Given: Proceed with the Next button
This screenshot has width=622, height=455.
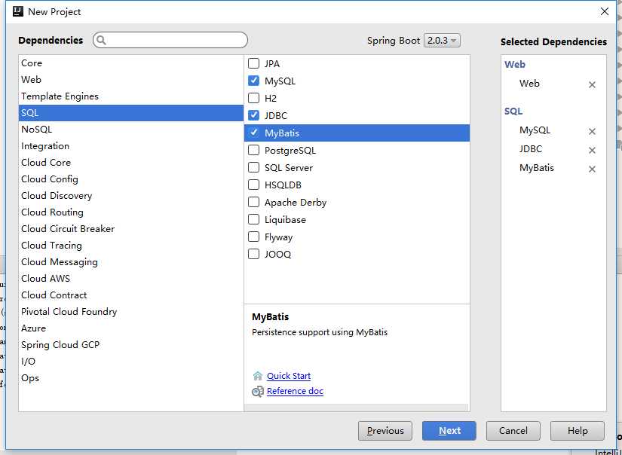Looking at the screenshot, I should 449,431.
